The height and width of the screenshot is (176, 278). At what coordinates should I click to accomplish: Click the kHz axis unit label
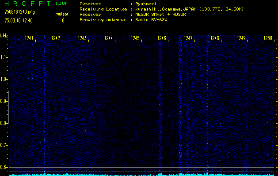tap(4, 36)
